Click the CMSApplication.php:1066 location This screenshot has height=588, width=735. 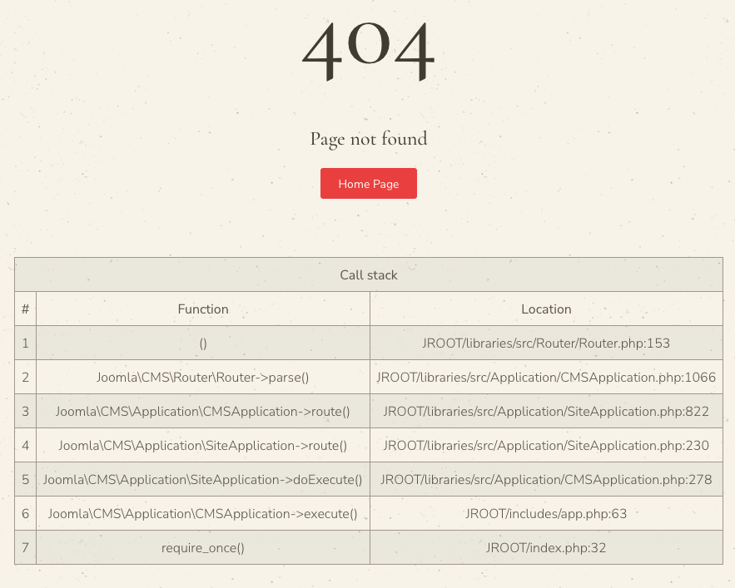546,377
